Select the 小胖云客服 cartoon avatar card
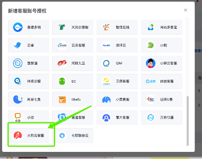This screenshot has height=159, width=202. 161,63
